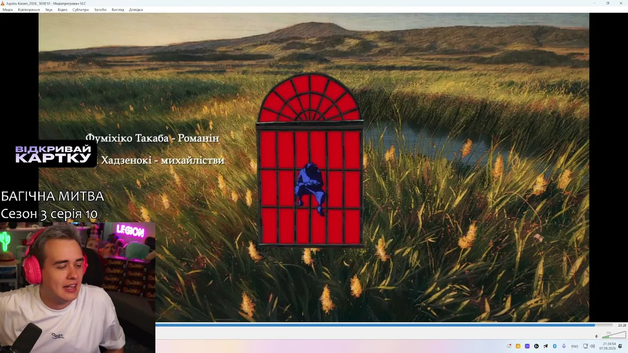The height and width of the screenshot is (353, 628).
Task: Open the Відтворення menu
Action: (x=29, y=10)
